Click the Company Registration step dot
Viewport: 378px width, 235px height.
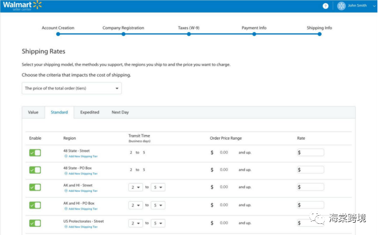(x=124, y=34)
